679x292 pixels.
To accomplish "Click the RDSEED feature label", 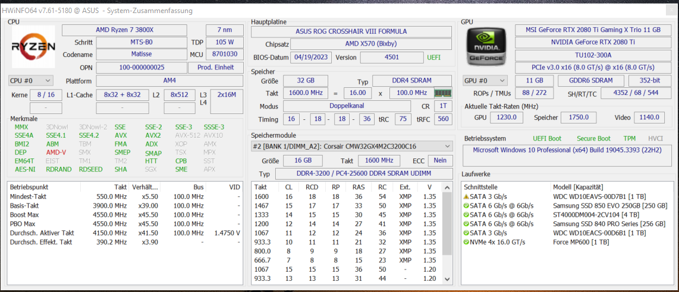I will tap(90, 169).
